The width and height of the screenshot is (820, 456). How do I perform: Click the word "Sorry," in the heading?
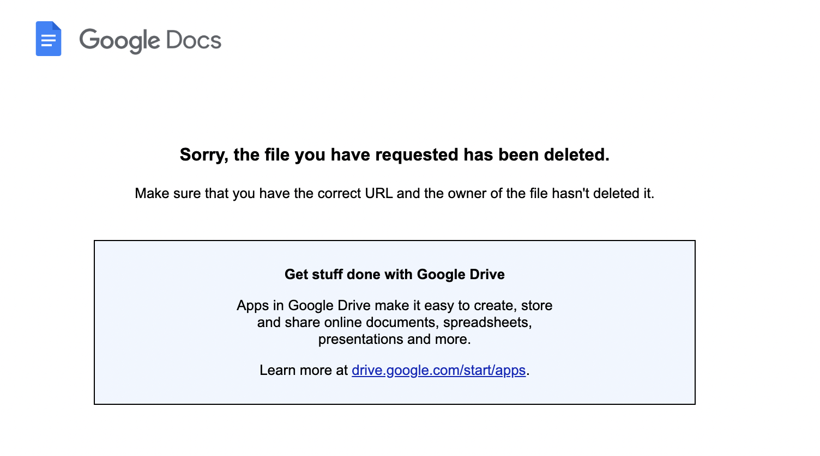(x=204, y=155)
